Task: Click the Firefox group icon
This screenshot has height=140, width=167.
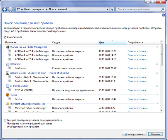Action: (8, 95)
